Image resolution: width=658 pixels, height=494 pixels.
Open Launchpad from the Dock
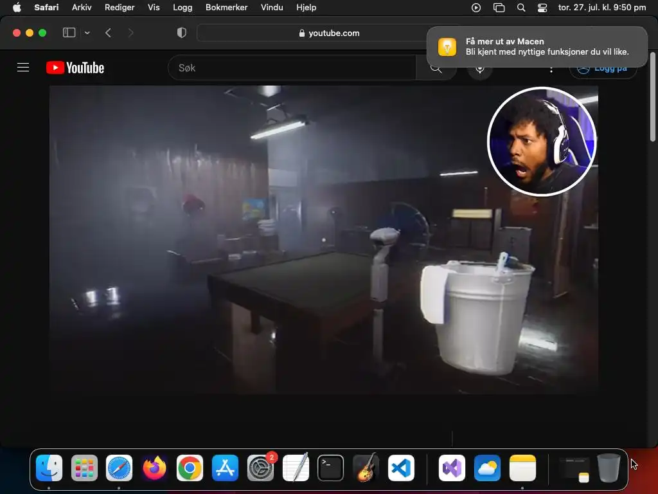[x=84, y=468]
